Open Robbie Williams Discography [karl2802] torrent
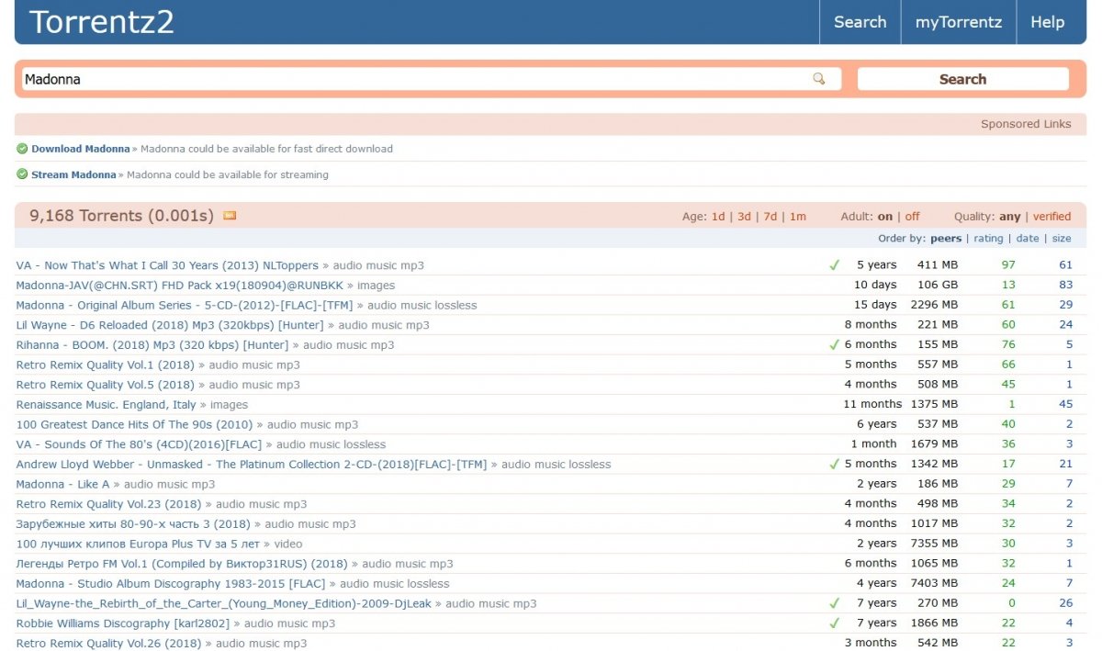 coord(123,623)
